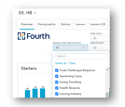Click the Fourth logo
Screen dimensions: 125x107
(x=34, y=36)
